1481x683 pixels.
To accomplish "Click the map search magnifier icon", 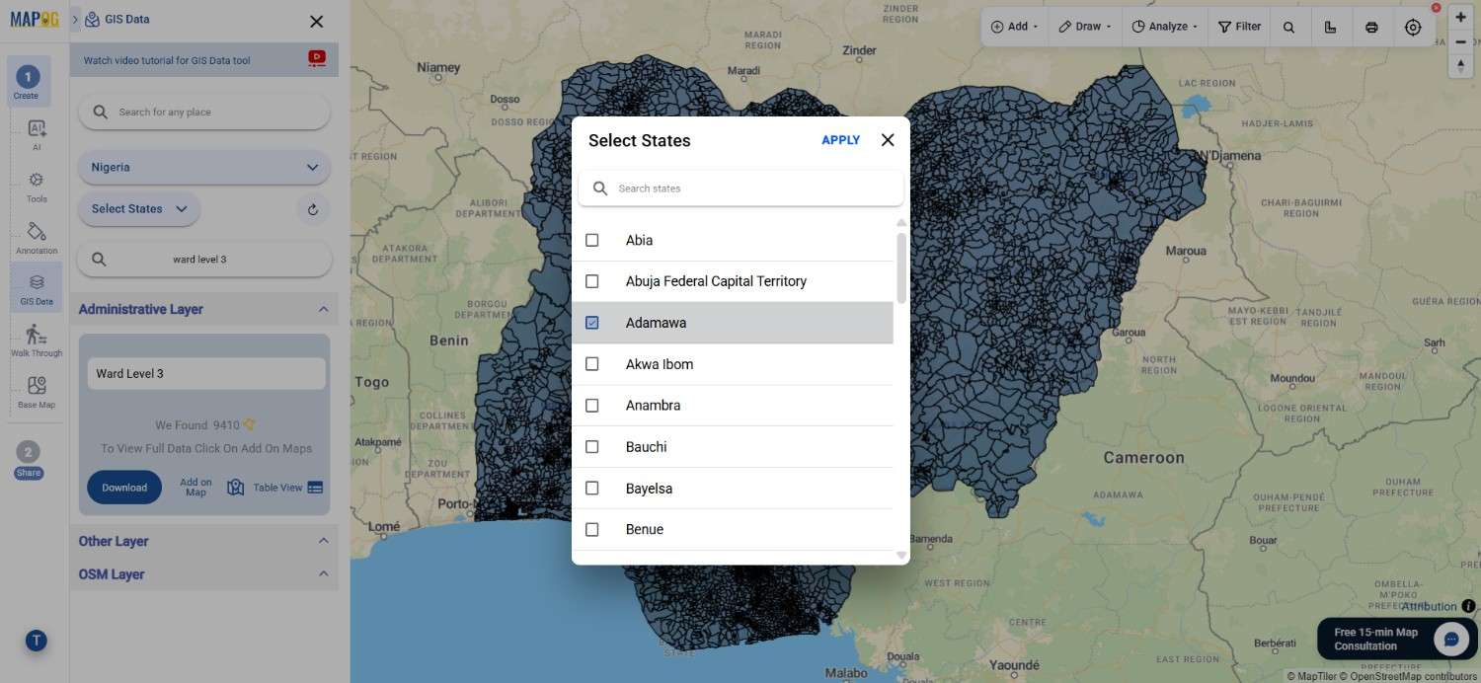I will (1289, 28).
